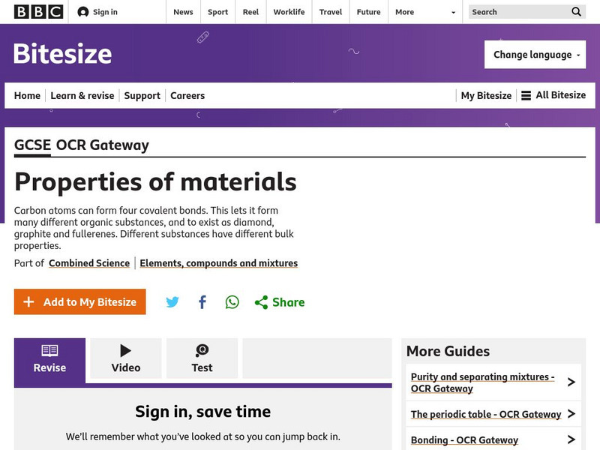Open Purity and separating mixtures - OCR Gateway

point(482,382)
